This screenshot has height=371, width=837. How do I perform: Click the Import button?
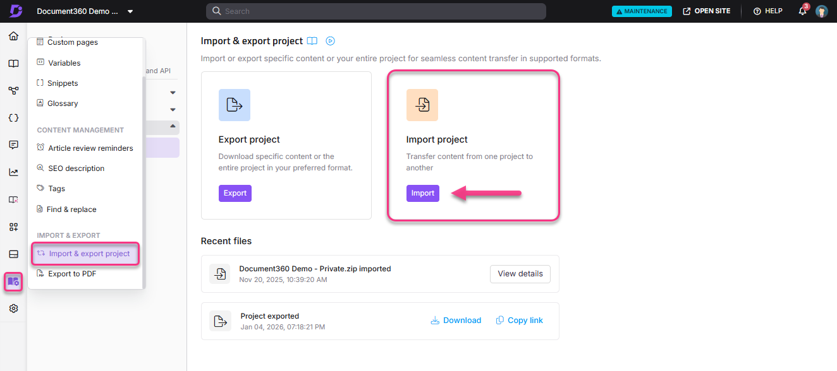tap(422, 193)
